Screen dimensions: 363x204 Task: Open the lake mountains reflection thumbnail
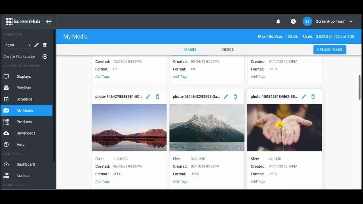coord(129,128)
